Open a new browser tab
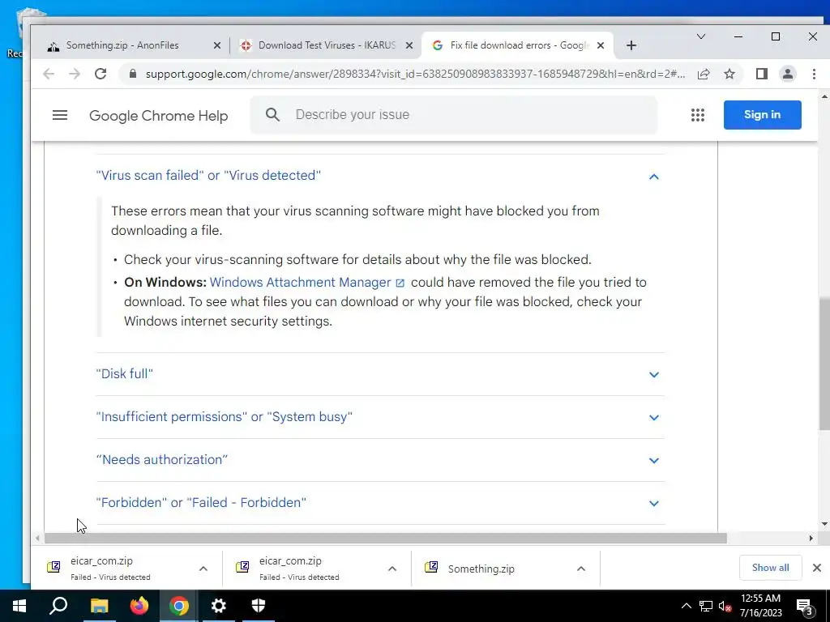 (x=631, y=45)
